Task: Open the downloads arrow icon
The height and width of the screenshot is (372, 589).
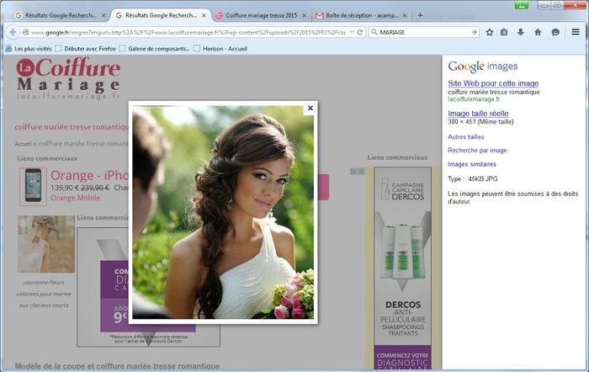Action: click(x=521, y=32)
